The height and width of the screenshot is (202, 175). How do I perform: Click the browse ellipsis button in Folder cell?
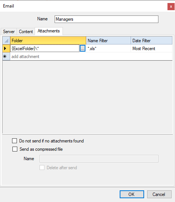82,49
